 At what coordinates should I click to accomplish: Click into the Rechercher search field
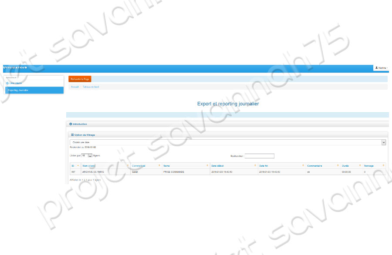click(x=259, y=156)
